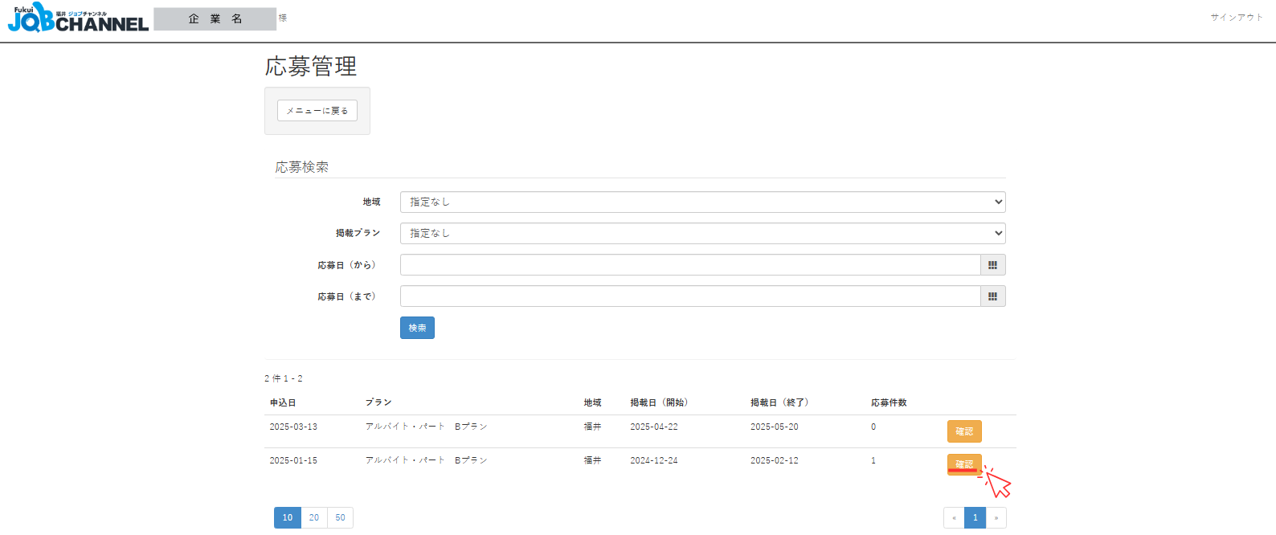Open calendar for 応募日（まで）
The width and height of the screenshot is (1276, 535).
[992, 296]
